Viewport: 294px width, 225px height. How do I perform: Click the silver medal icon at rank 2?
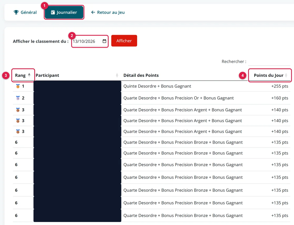18,98
